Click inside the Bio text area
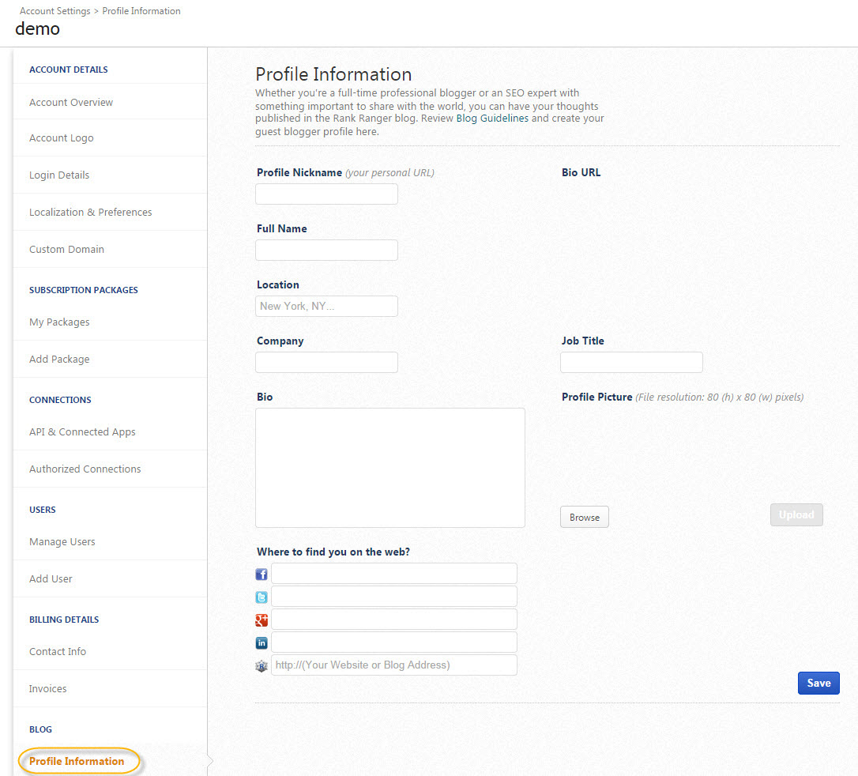 (390, 468)
